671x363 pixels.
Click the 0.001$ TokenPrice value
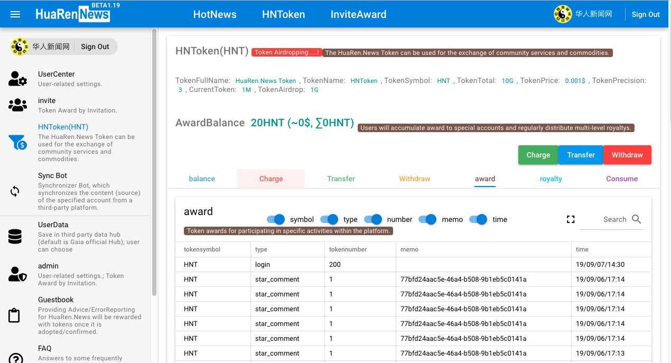[575, 81]
